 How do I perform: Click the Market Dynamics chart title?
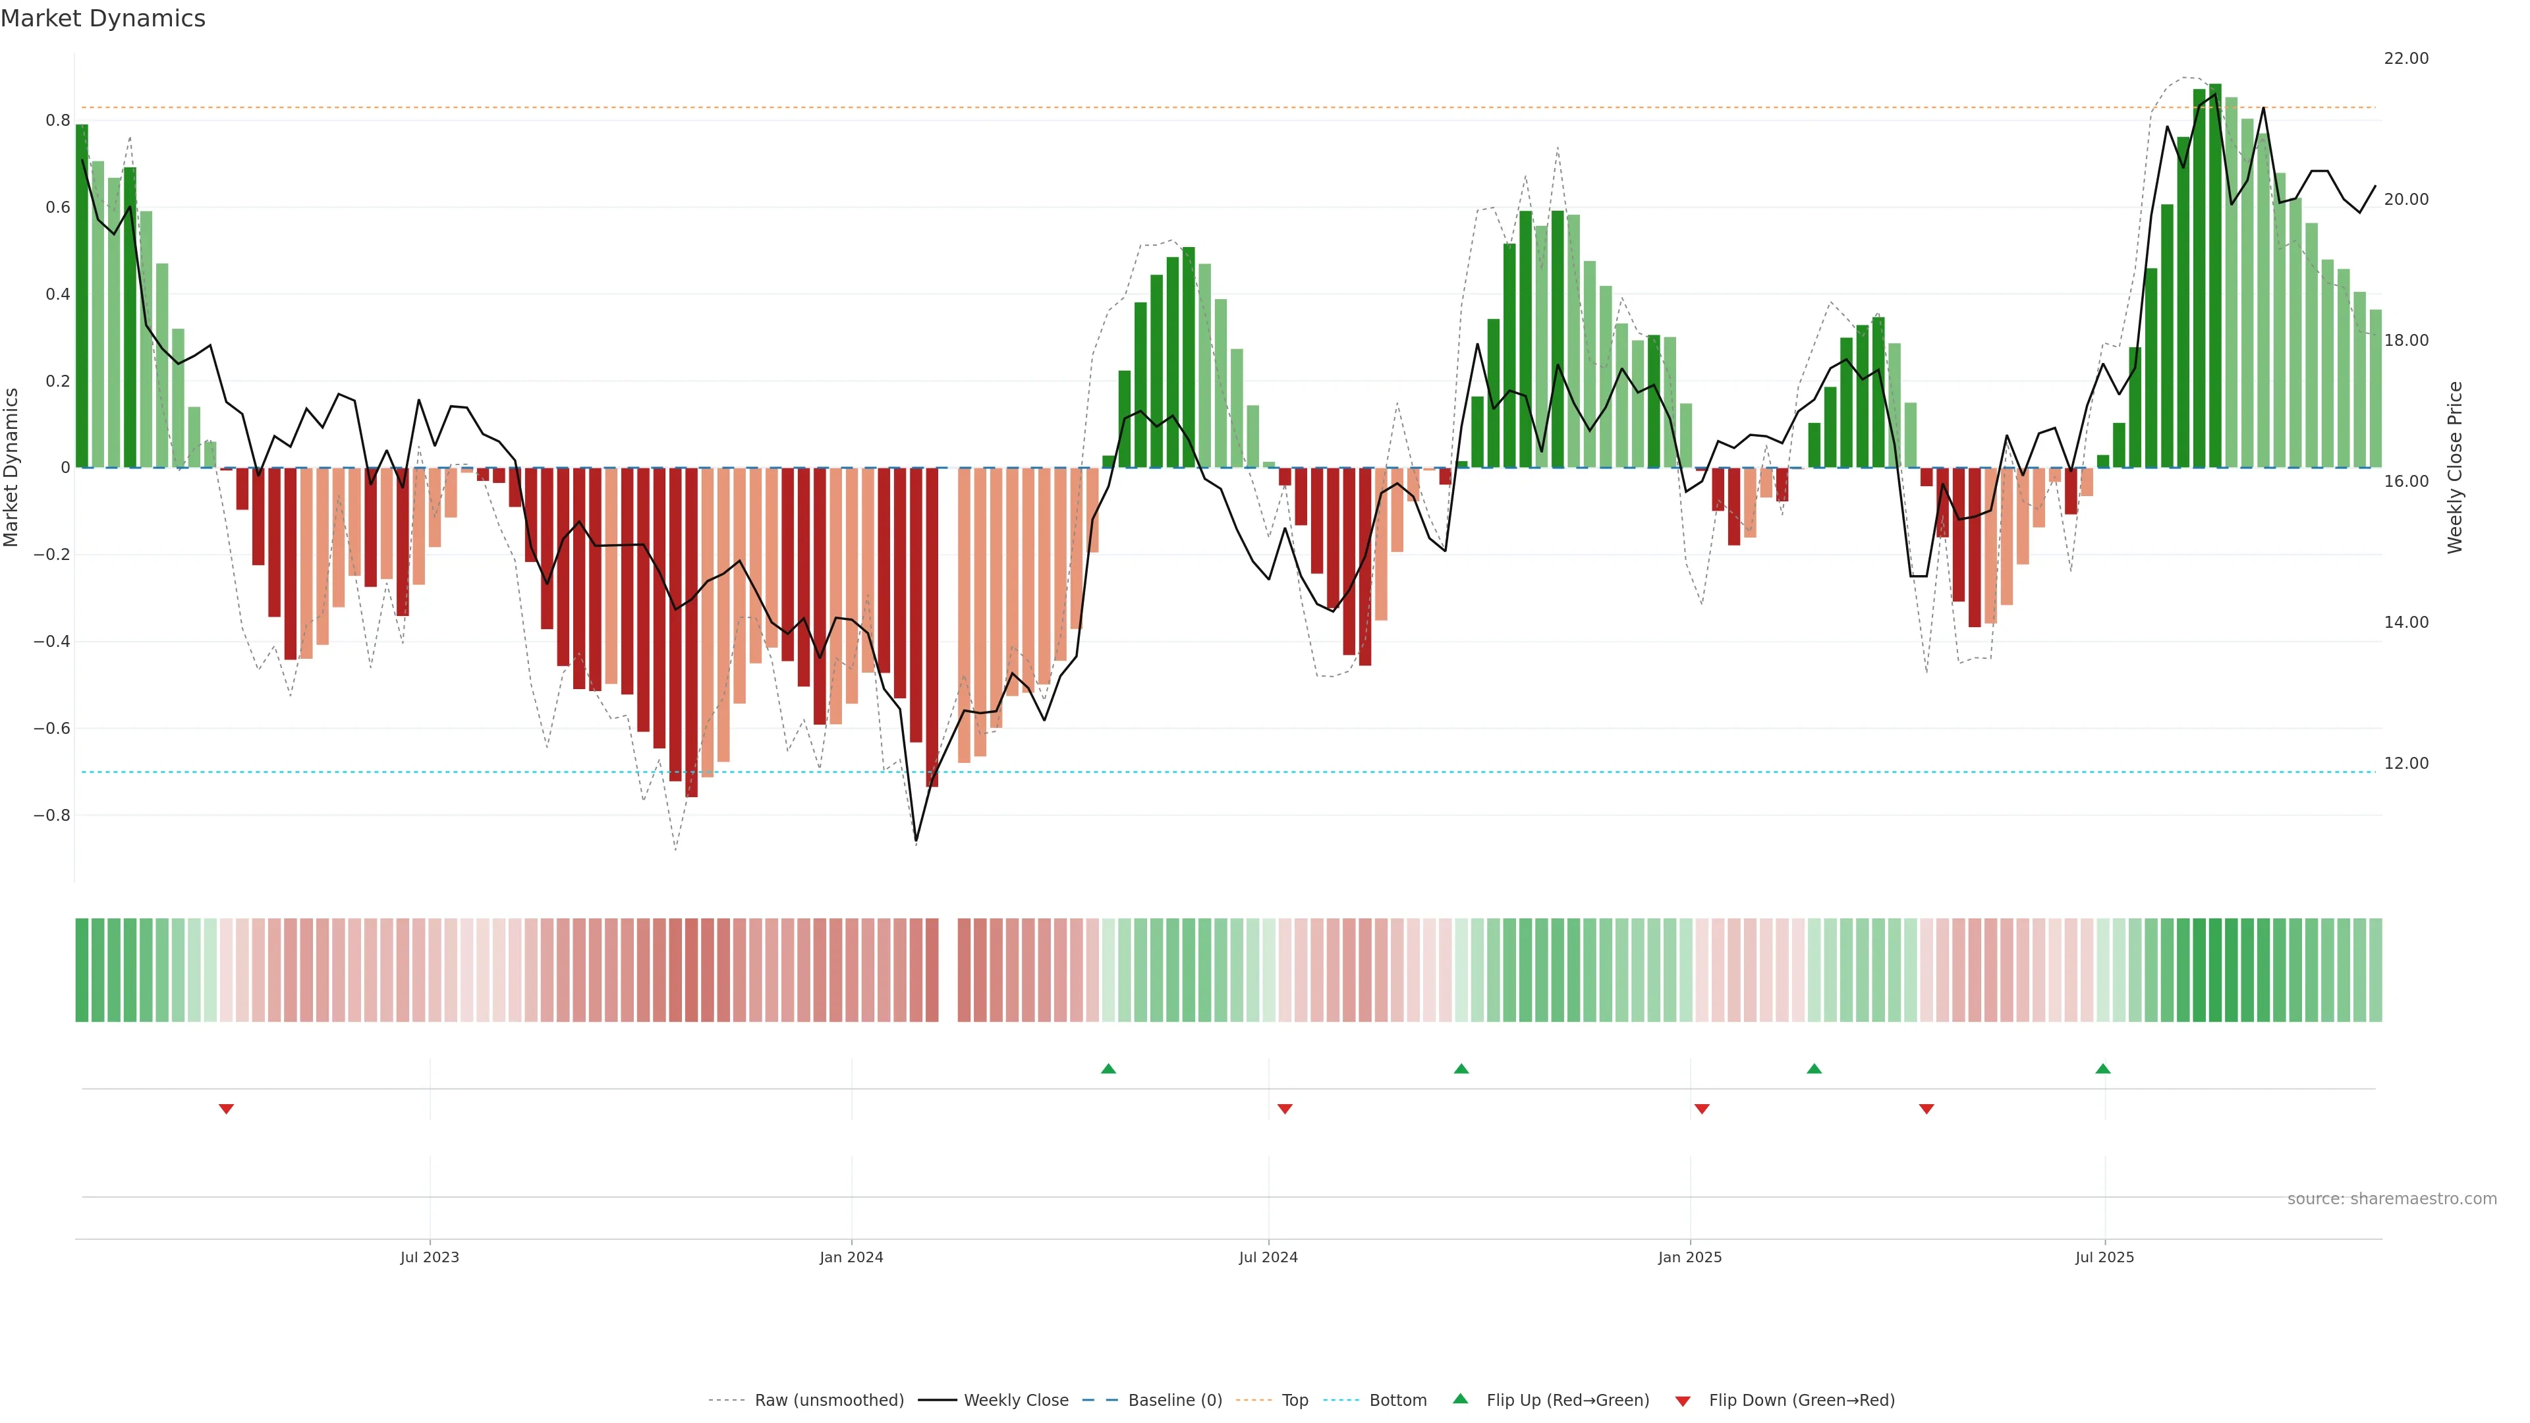(103, 18)
